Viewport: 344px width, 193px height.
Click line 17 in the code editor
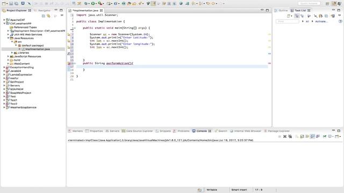[x=172, y=66]
